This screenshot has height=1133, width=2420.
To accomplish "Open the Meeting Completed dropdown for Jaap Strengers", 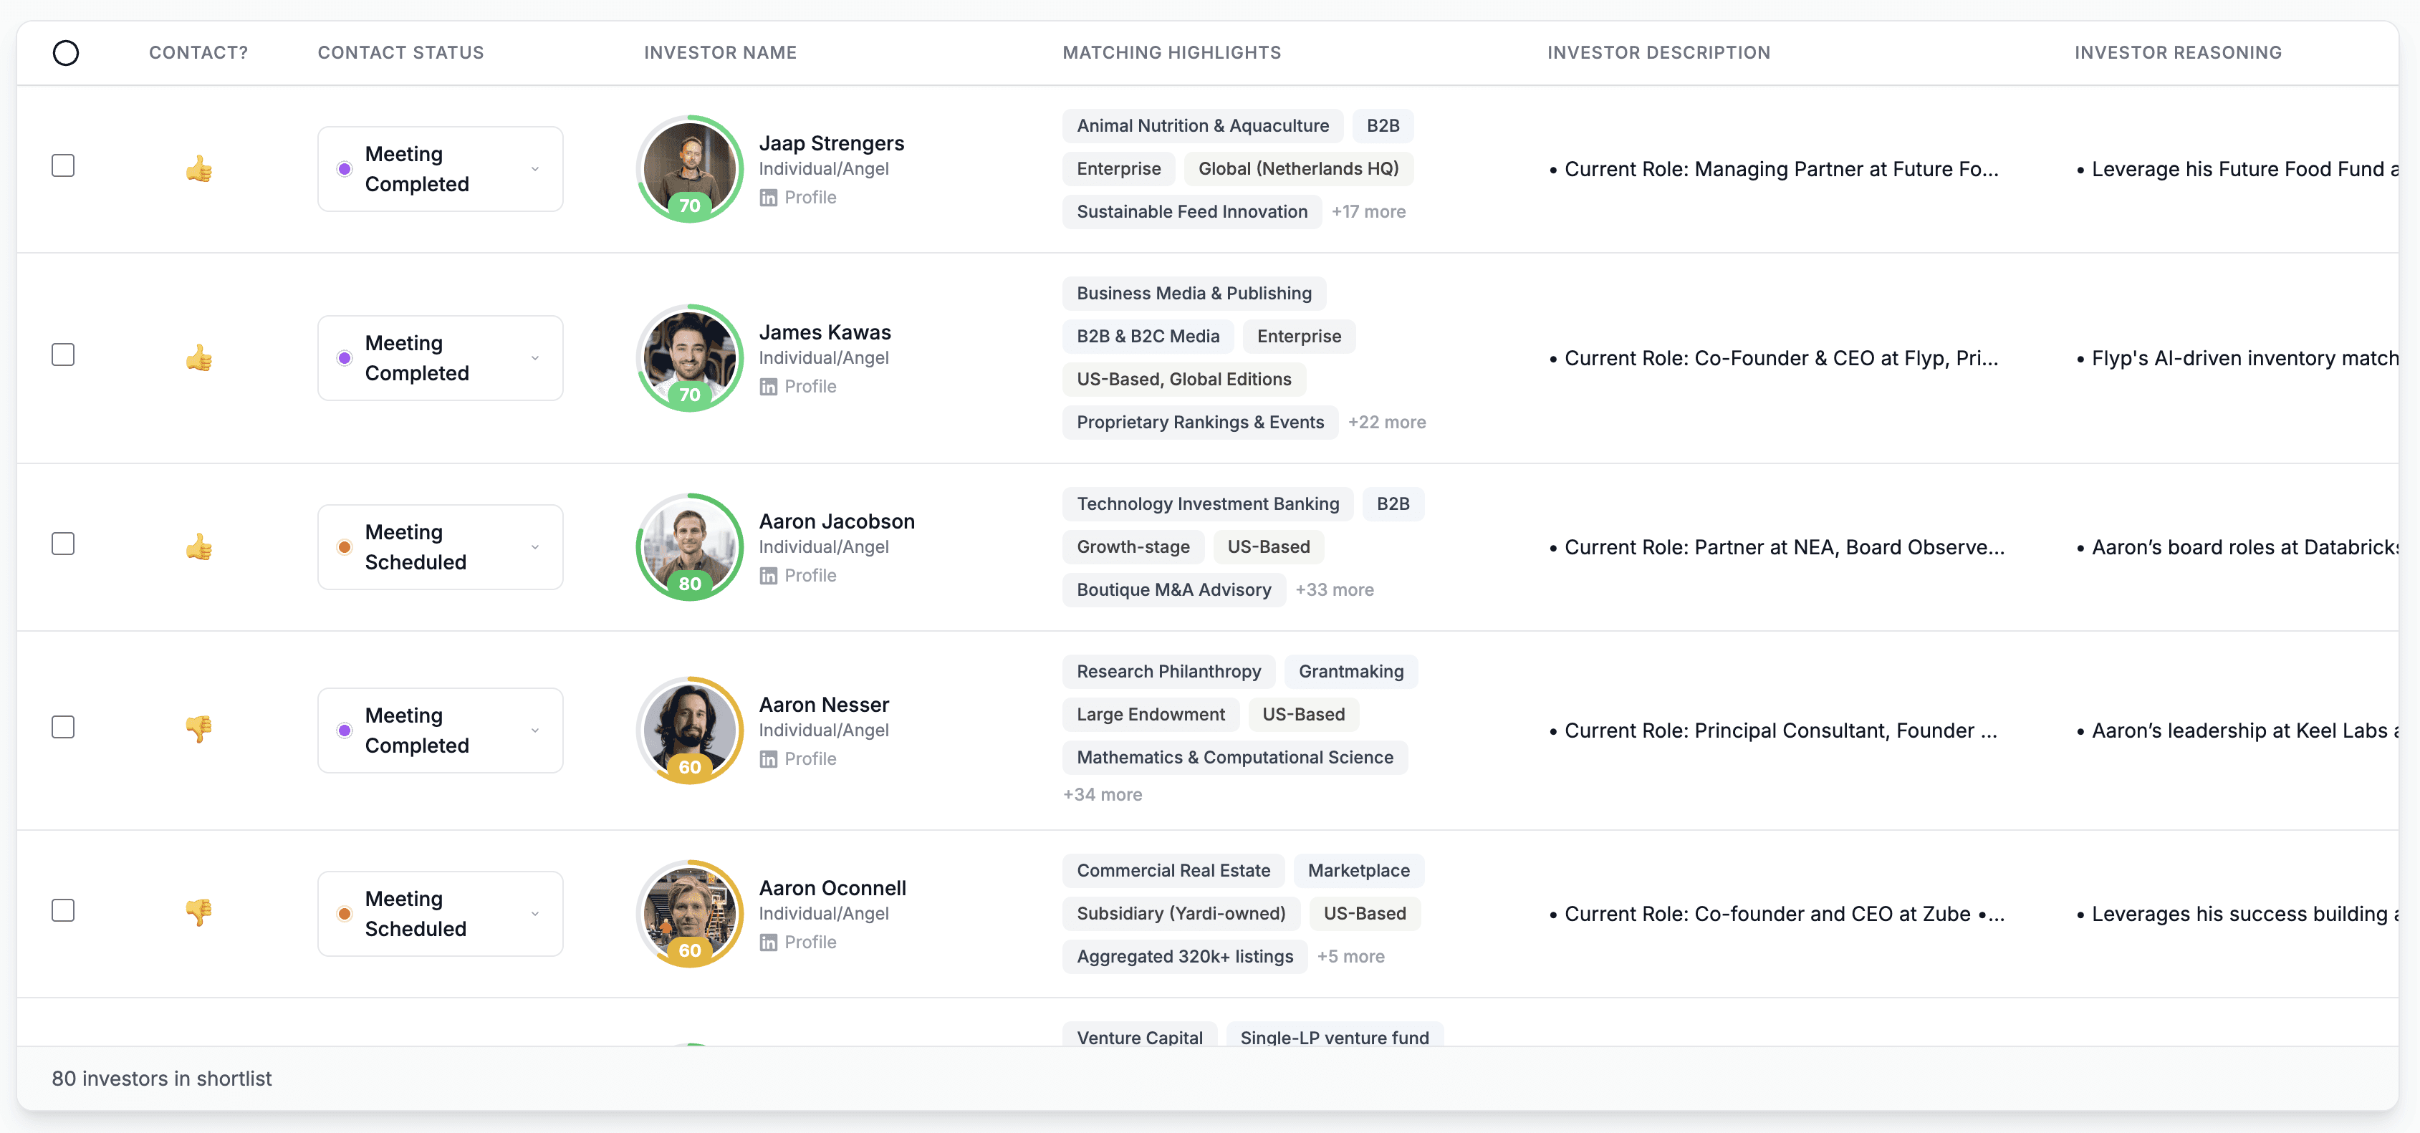I will point(440,169).
